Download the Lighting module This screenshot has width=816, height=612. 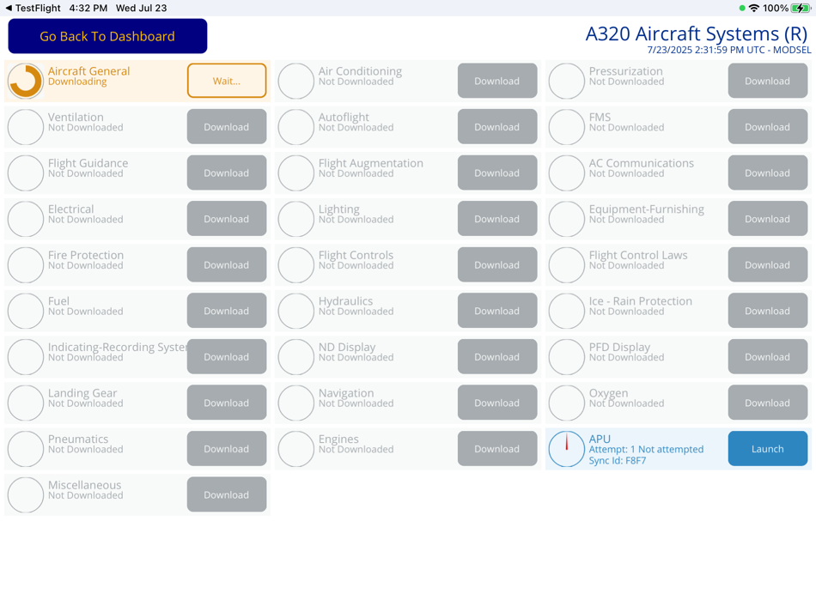tap(497, 219)
